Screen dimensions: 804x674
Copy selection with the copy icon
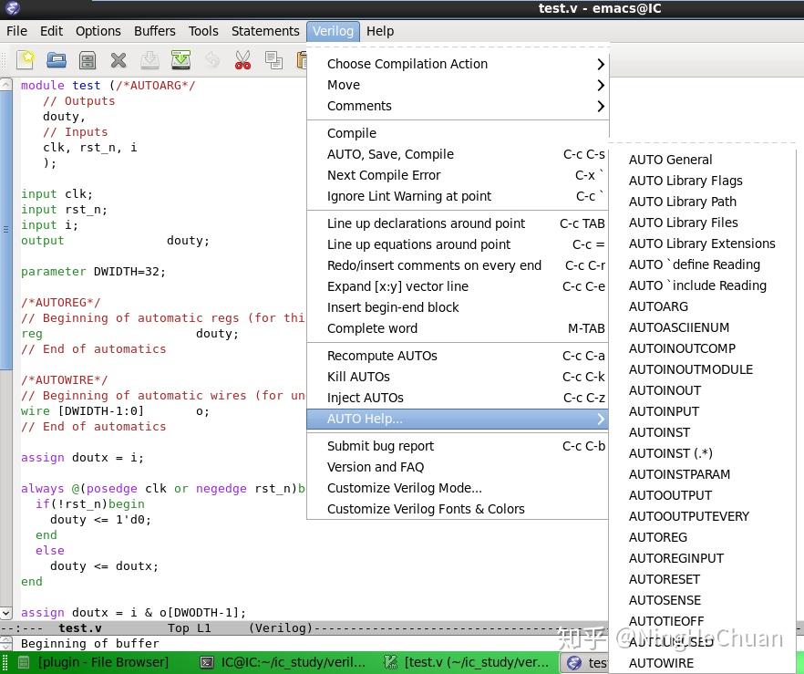tap(273, 60)
